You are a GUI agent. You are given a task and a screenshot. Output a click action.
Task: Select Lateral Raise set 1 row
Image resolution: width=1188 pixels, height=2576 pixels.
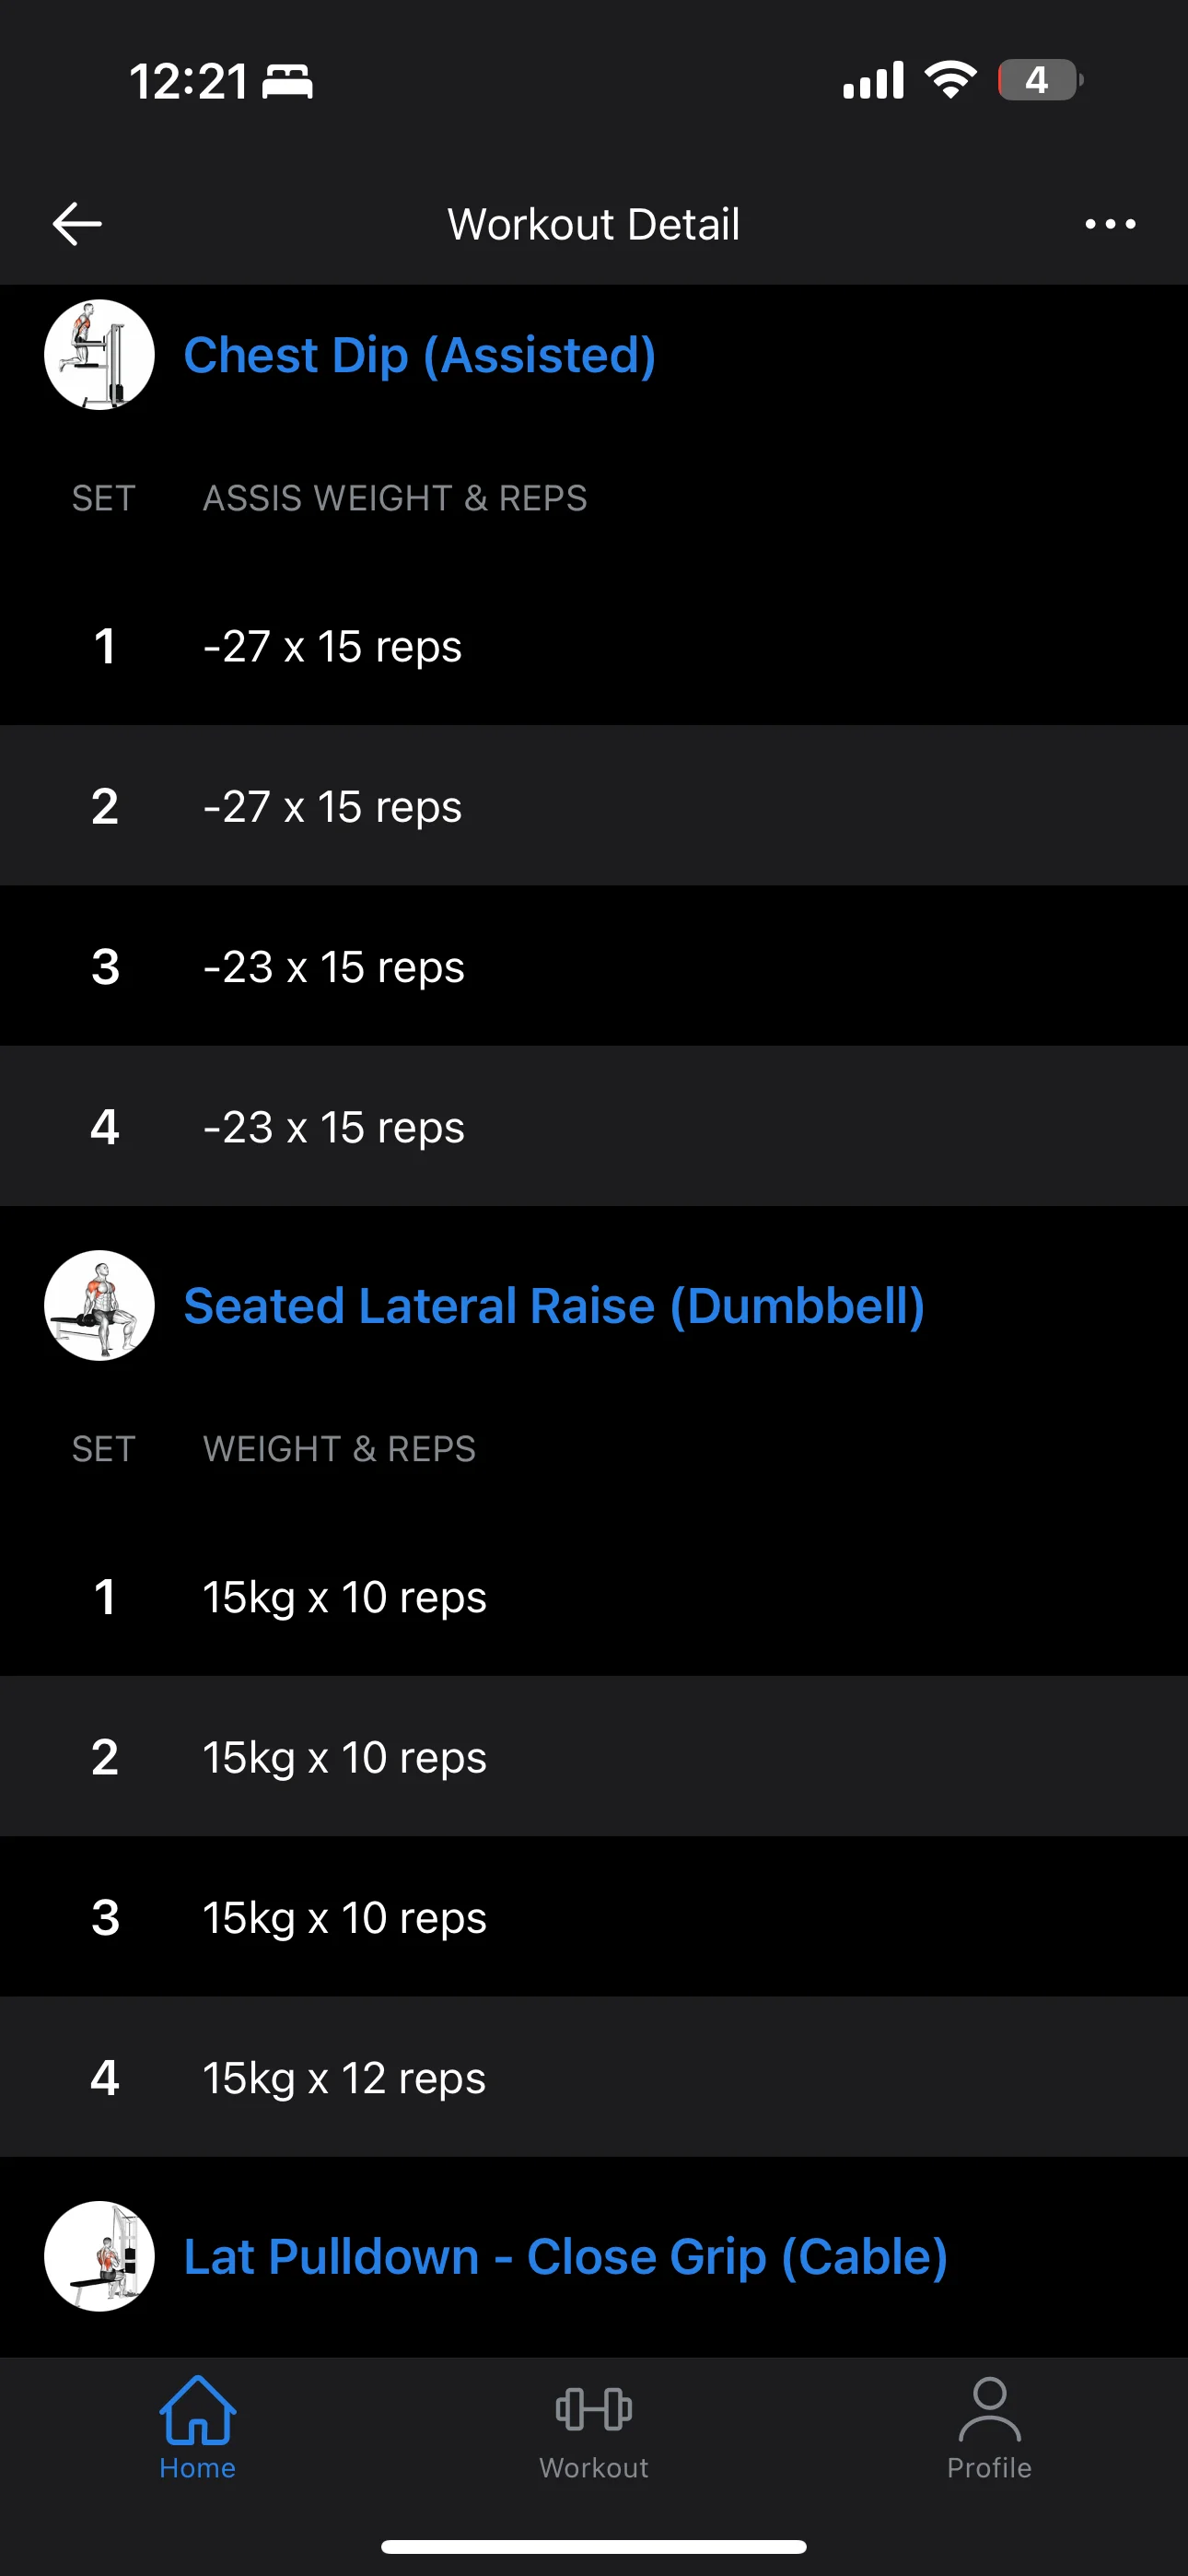(594, 1597)
